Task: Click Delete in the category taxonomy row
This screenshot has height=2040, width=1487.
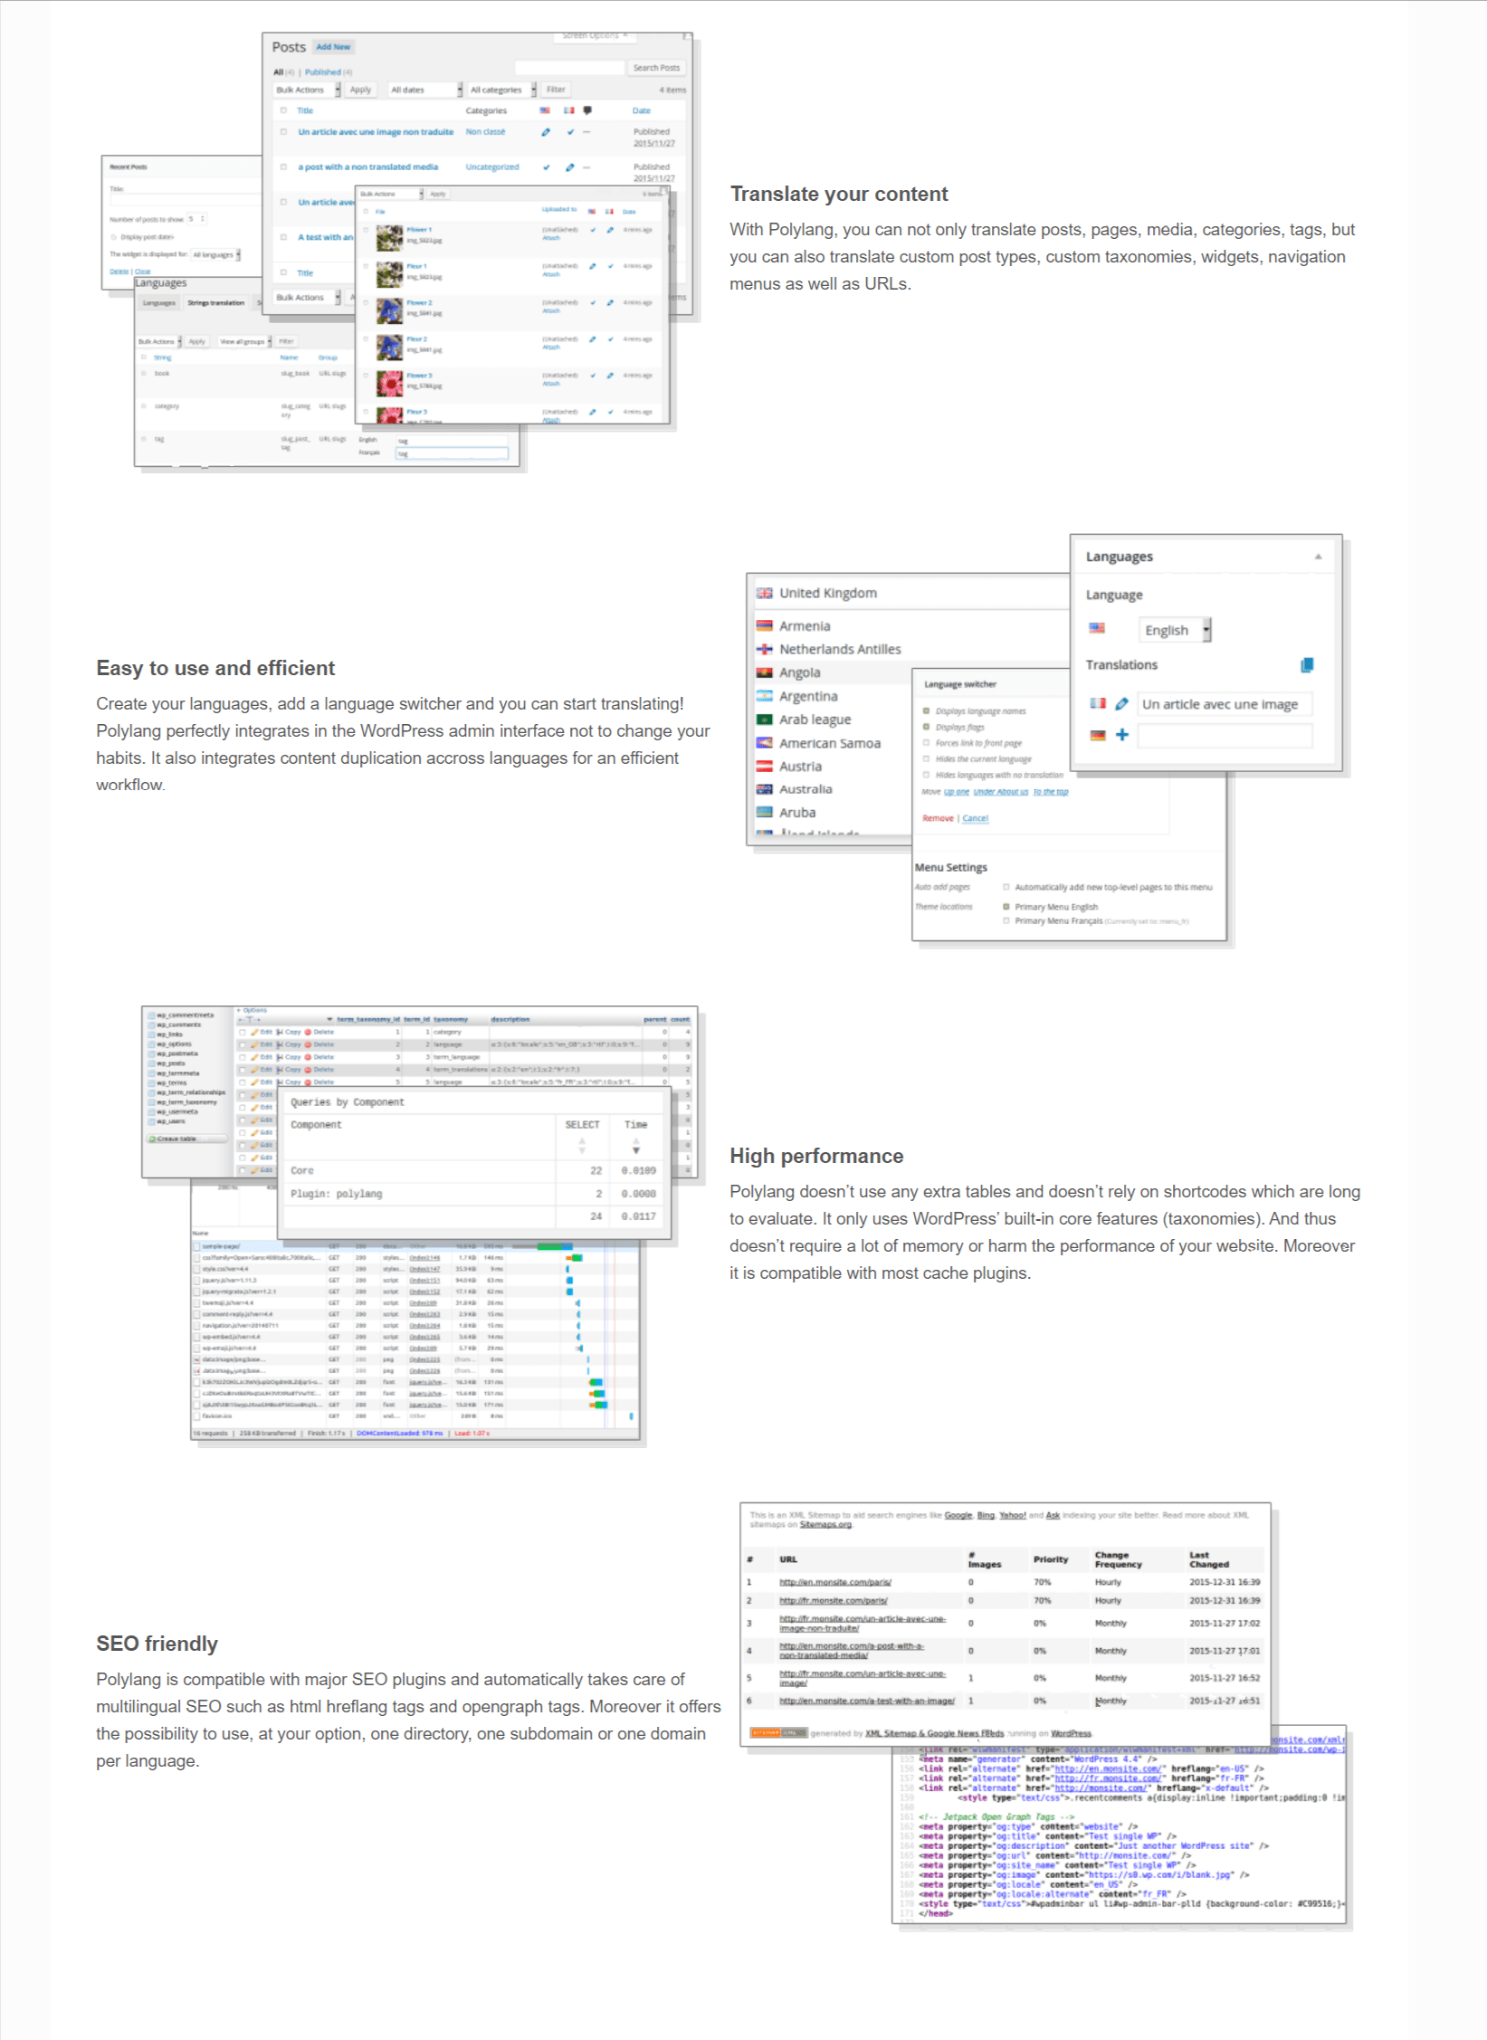Action: tap(319, 1032)
